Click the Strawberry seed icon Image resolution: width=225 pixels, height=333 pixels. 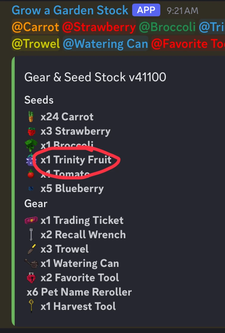(31, 131)
